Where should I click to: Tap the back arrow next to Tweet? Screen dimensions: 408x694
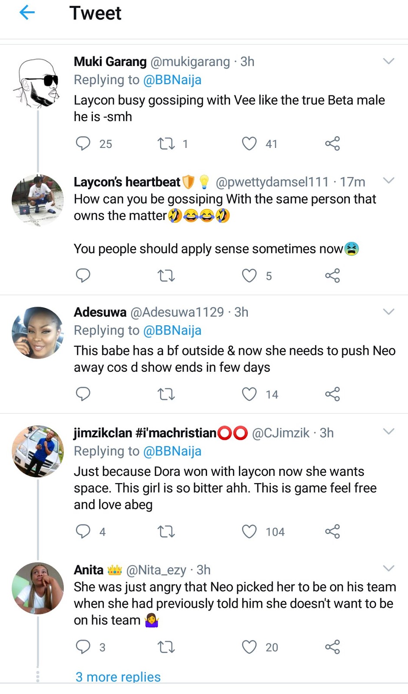(27, 13)
